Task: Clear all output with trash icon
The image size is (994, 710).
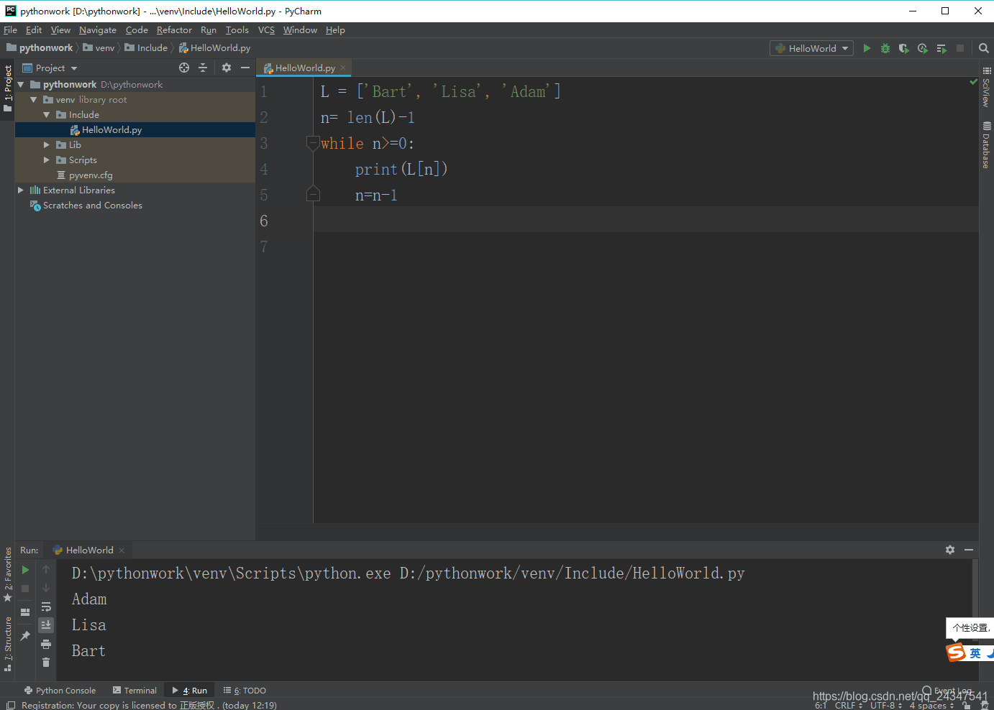Action: tap(46, 663)
